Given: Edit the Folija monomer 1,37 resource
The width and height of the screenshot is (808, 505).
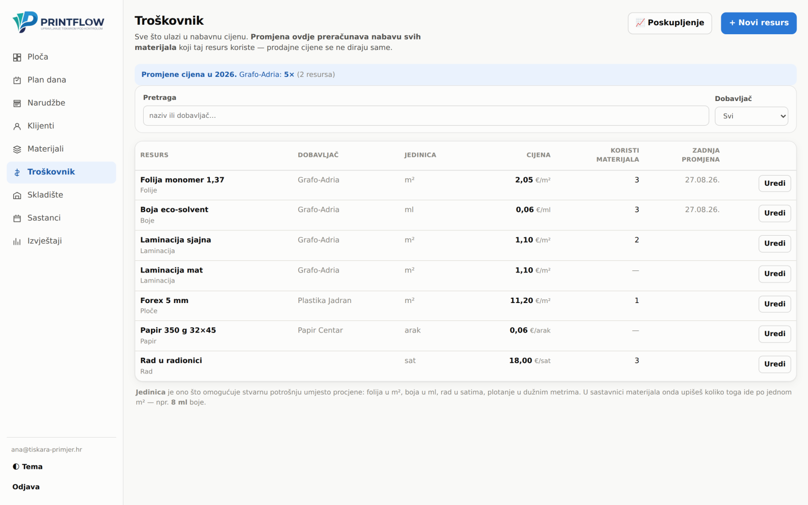Looking at the screenshot, I should point(774,184).
